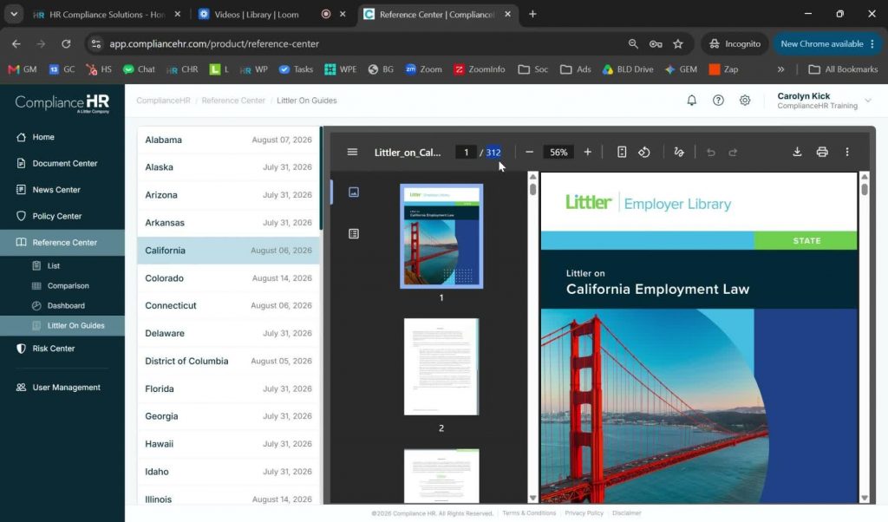Open the Chrome update menu dots
Viewport: 888px width, 522px height.
(872, 43)
